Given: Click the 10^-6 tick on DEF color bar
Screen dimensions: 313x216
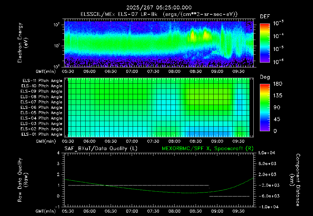Looking at the screenshot, I should (278, 62).
